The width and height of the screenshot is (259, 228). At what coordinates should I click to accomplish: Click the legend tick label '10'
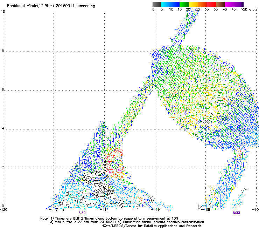click(x=171, y=9)
